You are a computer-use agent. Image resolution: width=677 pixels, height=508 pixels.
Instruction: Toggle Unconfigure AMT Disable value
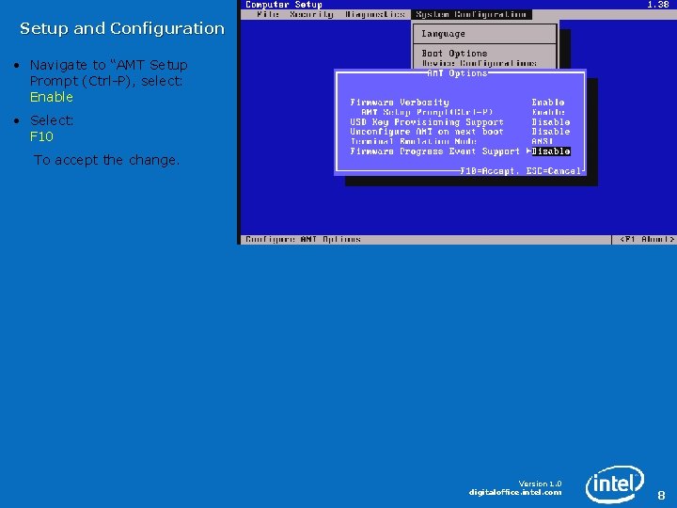point(550,132)
